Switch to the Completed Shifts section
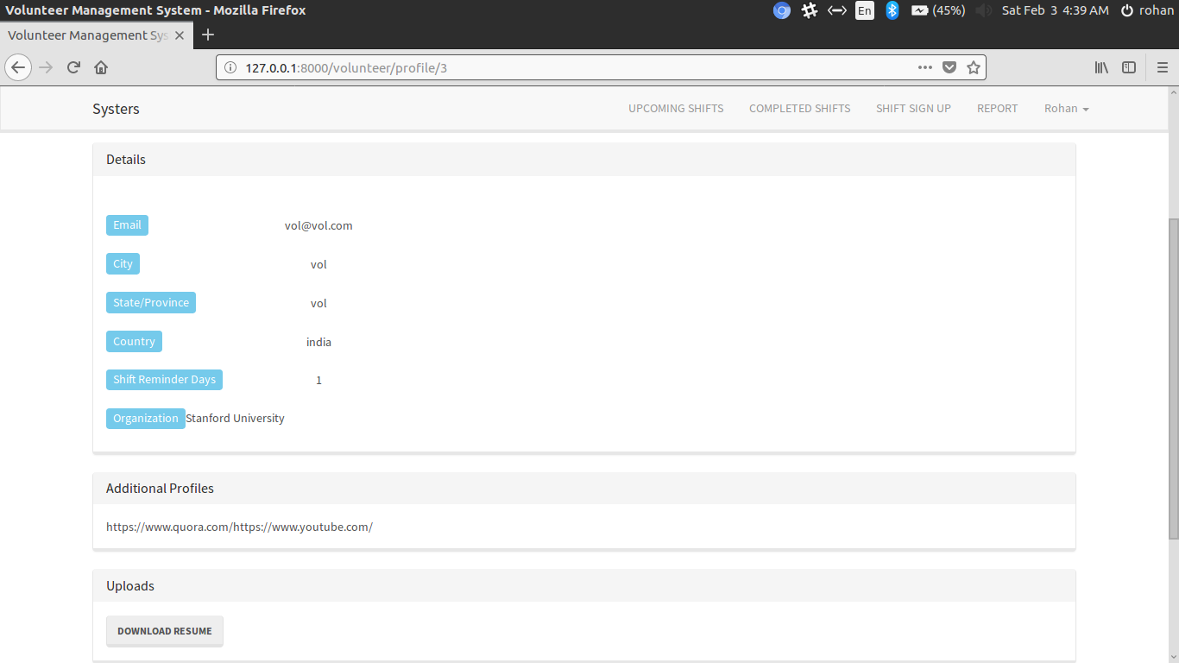 pyautogui.click(x=799, y=108)
